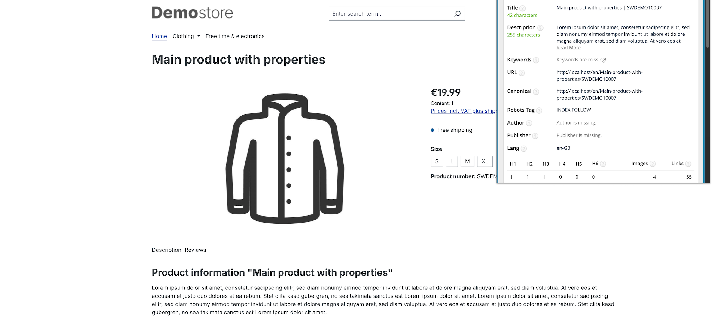The height and width of the screenshot is (324, 719).
Task: Switch to the Reviews tab
Action: tap(195, 250)
